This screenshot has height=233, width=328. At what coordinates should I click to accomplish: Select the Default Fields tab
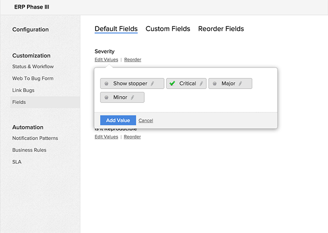tap(116, 29)
